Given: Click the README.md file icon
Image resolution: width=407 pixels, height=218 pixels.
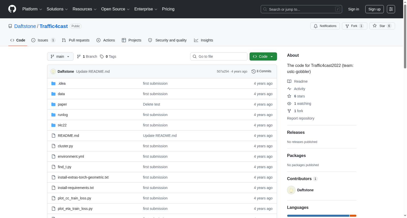Looking at the screenshot, I should (53, 136).
